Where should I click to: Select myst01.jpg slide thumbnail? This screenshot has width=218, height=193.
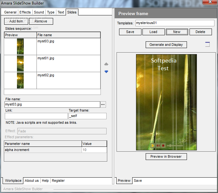coord(20,63)
